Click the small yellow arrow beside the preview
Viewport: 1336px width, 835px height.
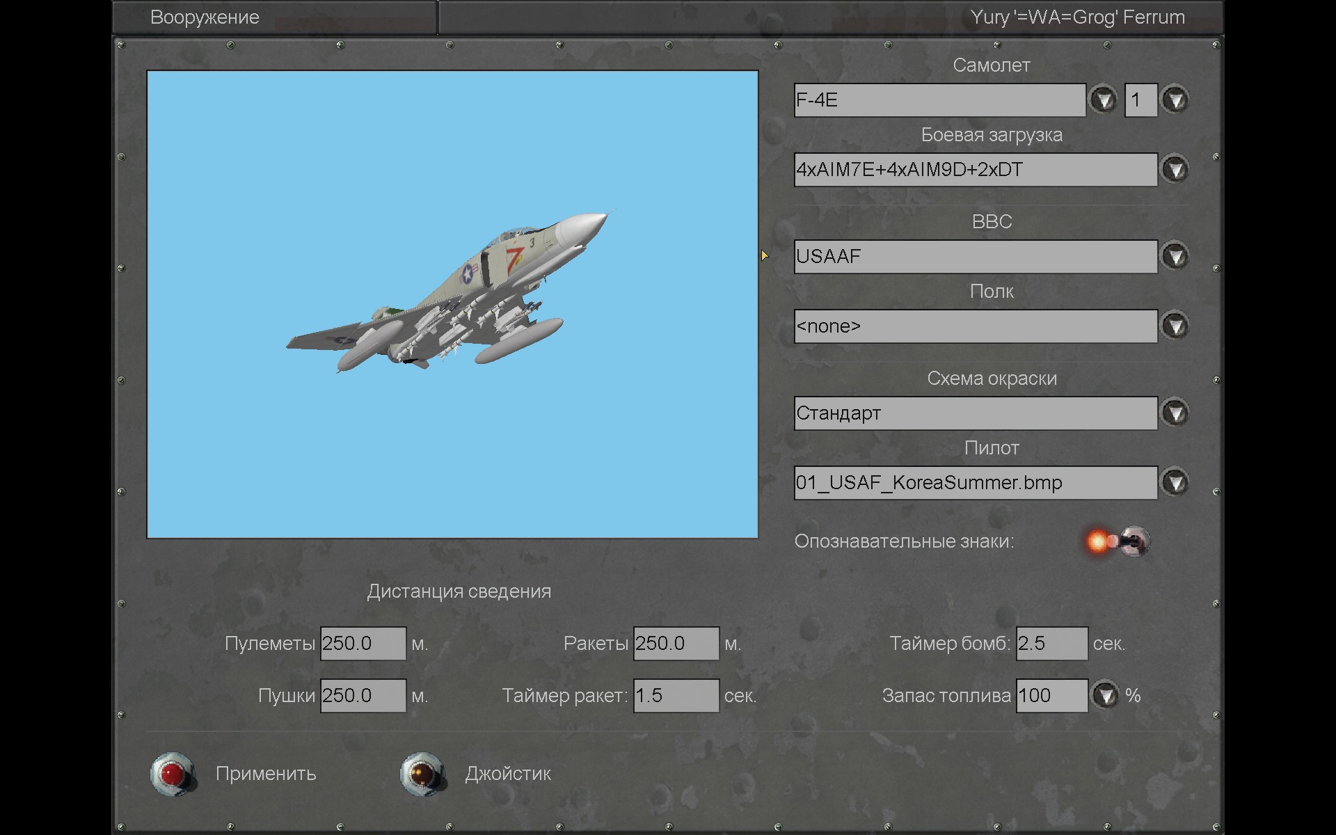pyautogui.click(x=765, y=256)
